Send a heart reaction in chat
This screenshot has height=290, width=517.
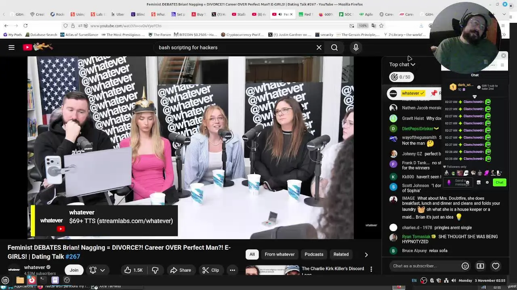pos(496,266)
